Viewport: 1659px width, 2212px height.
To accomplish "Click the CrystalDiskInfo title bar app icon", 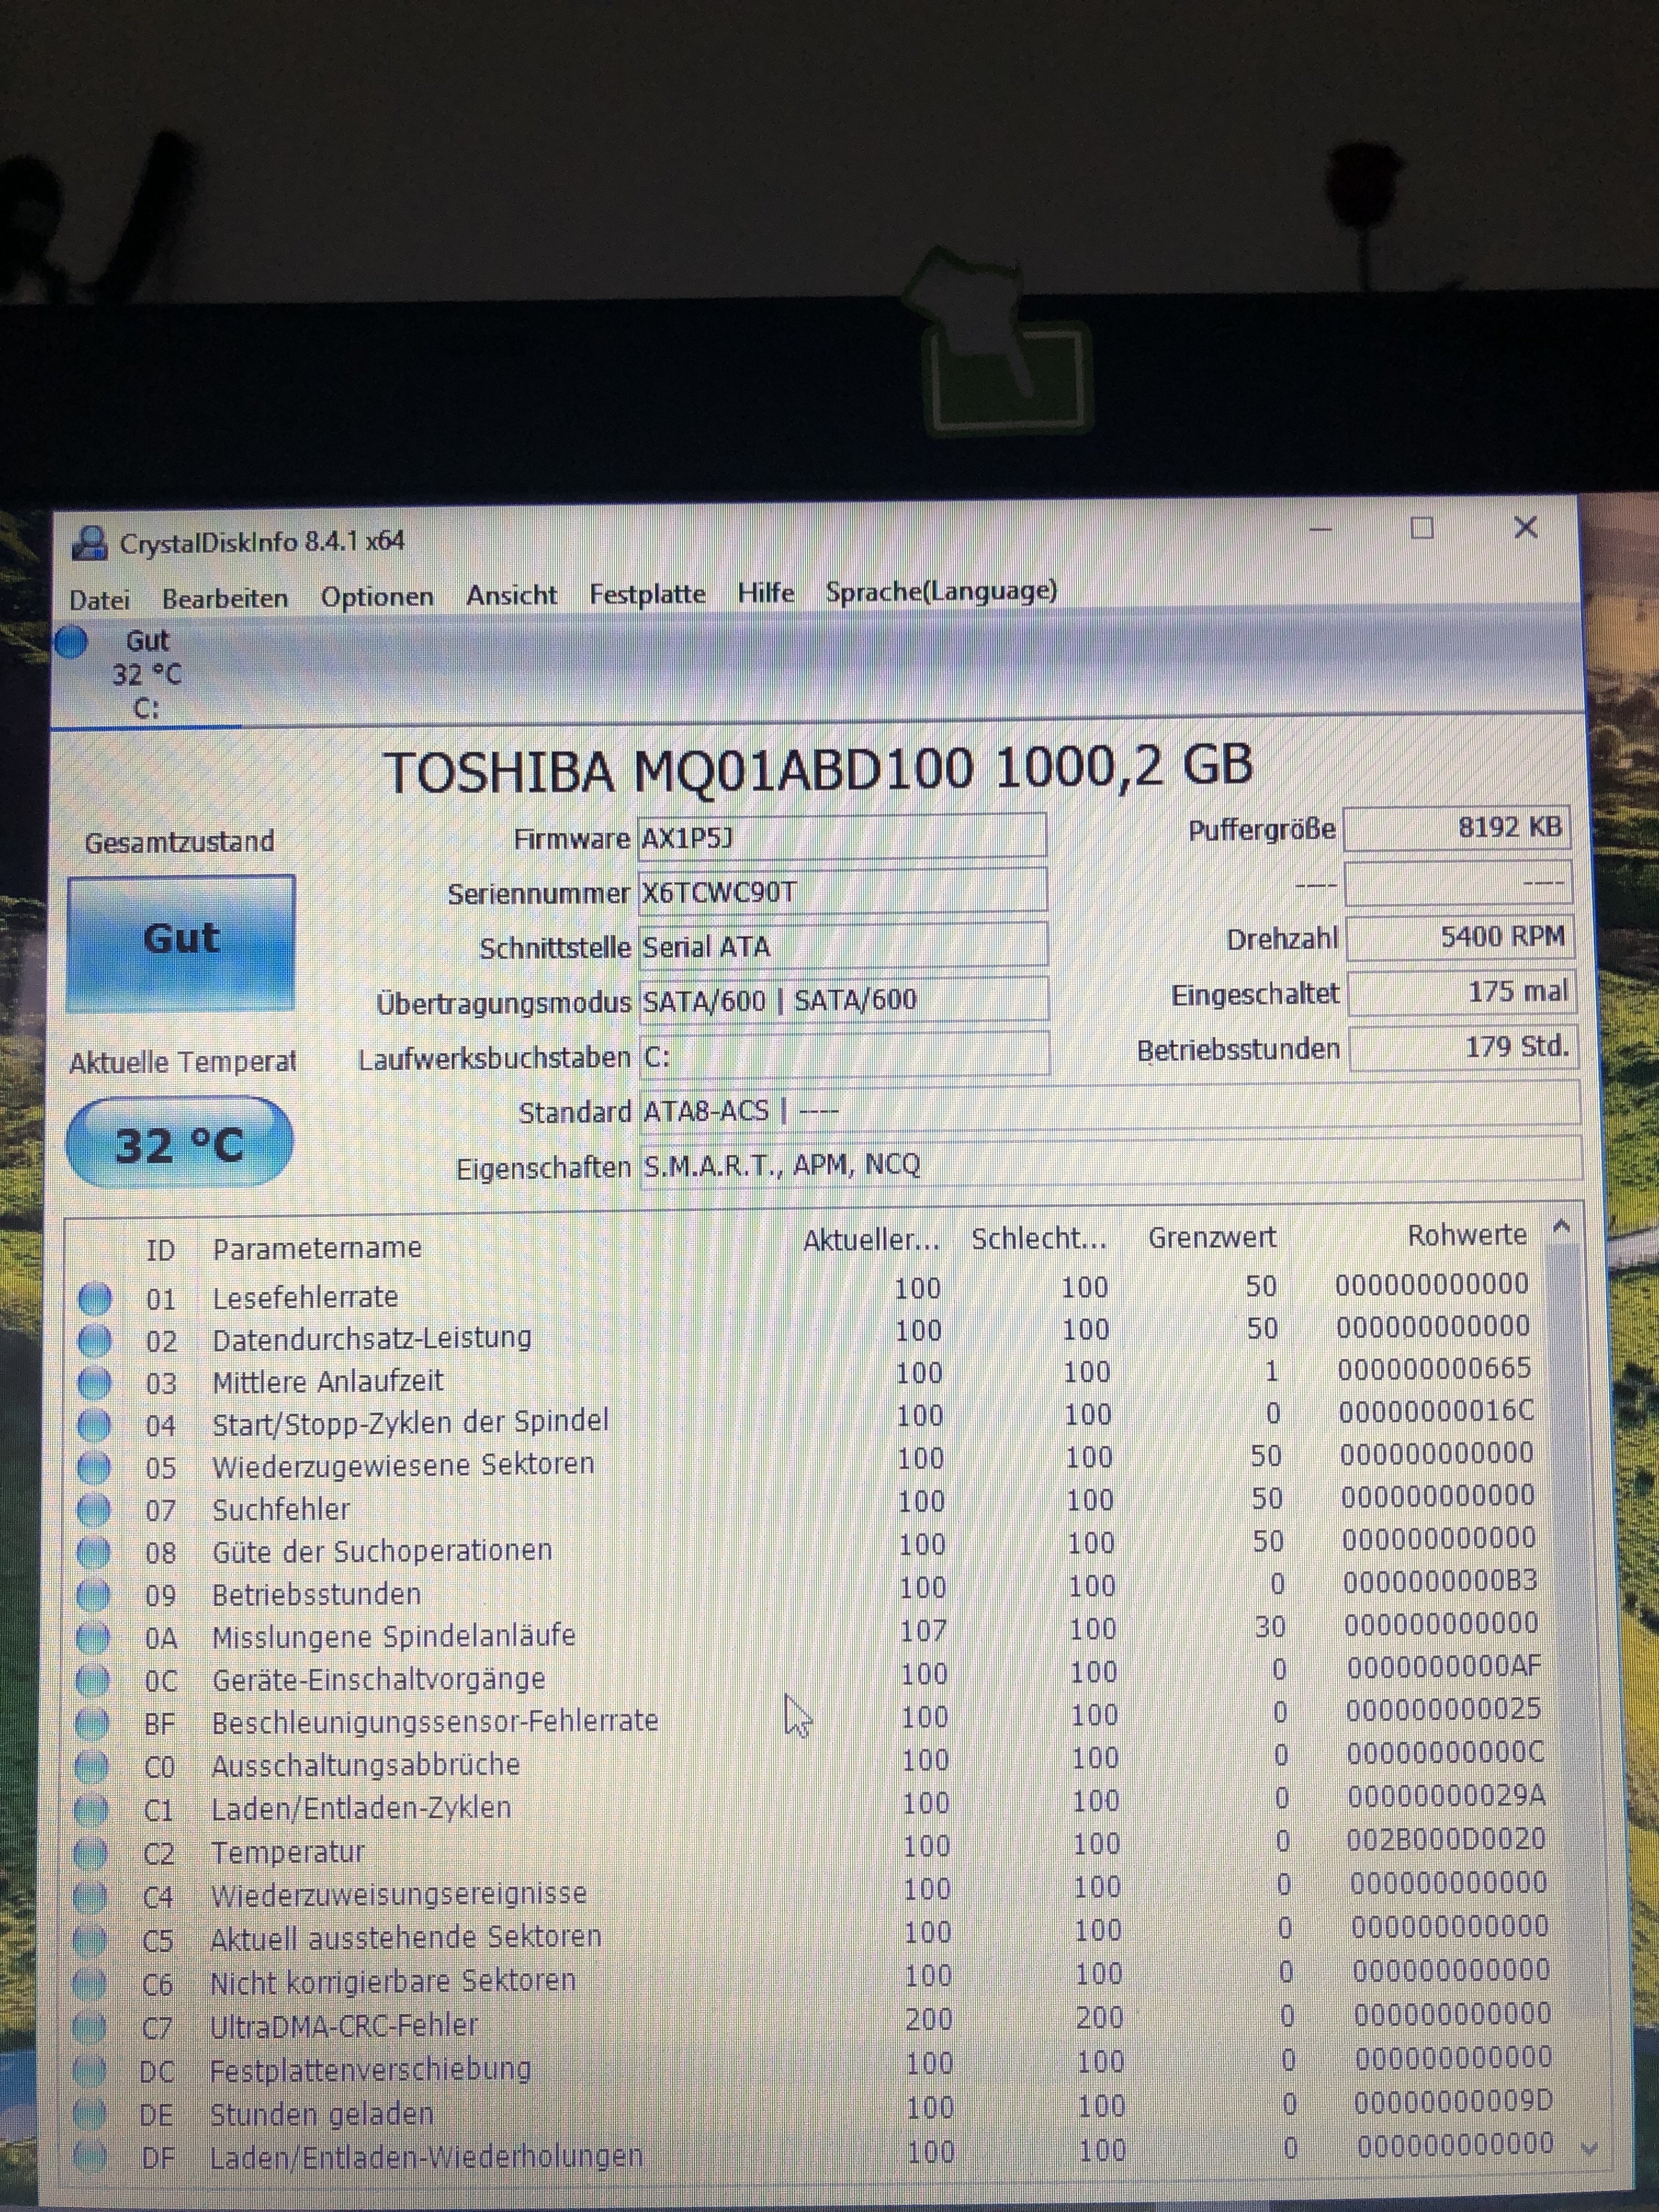I will [x=90, y=543].
